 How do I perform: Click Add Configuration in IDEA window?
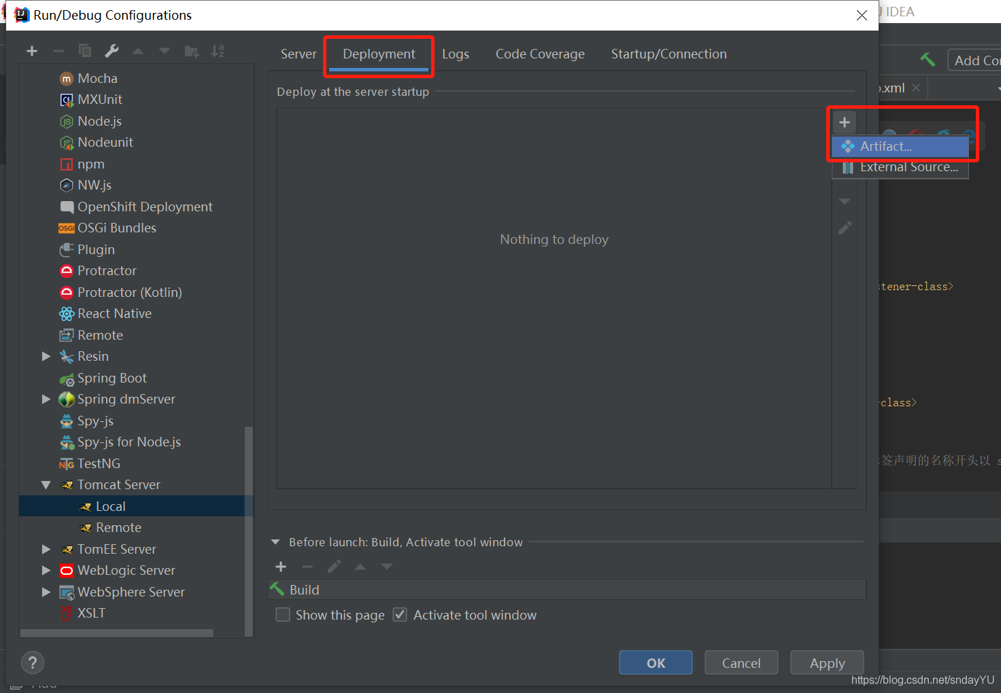point(975,60)
